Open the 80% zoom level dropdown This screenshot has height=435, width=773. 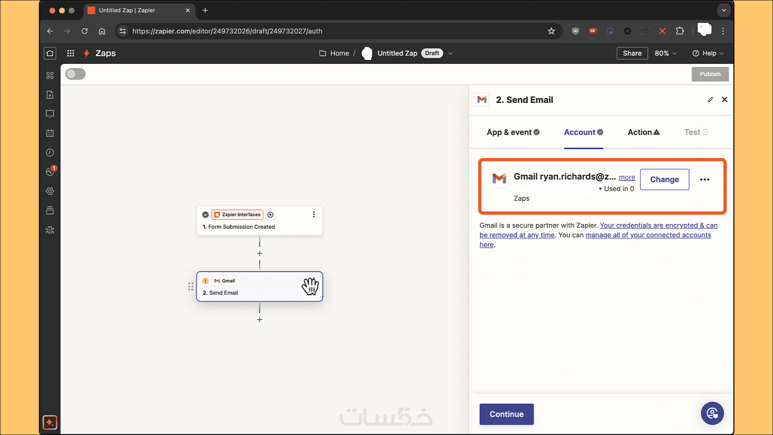666,53
